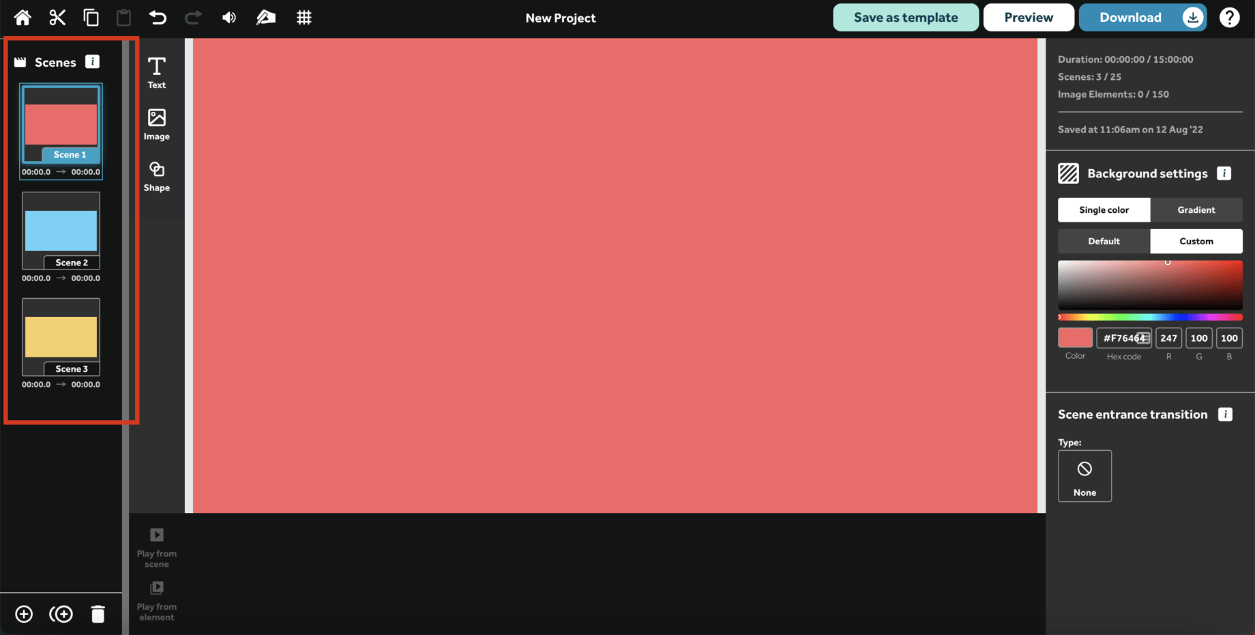Screen dimensions: 1255x635
Task: Add a Shape element
Action: (x=156, y=176)
